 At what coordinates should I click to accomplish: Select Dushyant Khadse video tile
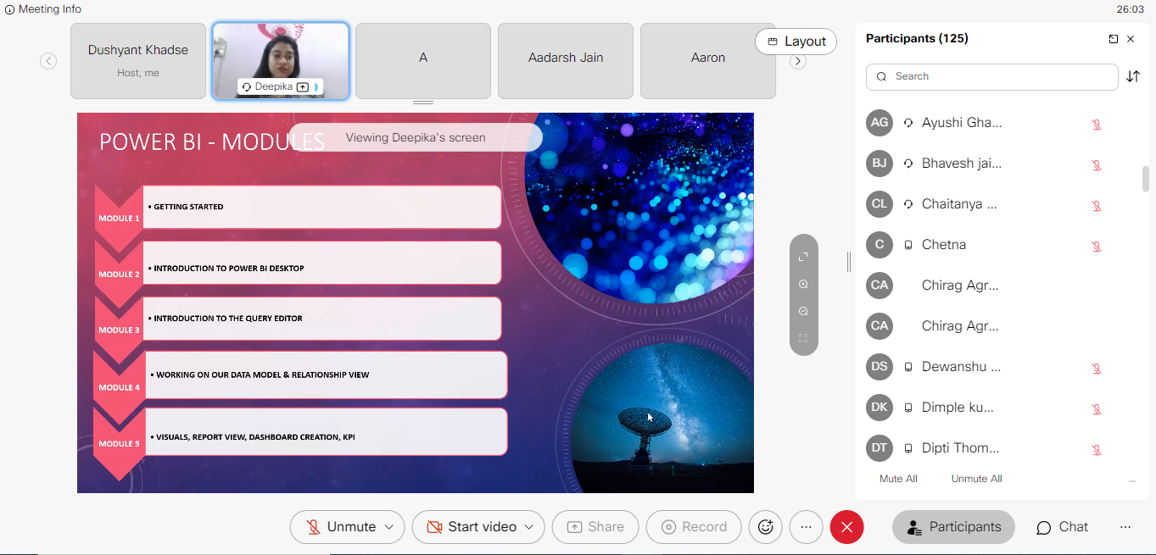pos(138,61)
